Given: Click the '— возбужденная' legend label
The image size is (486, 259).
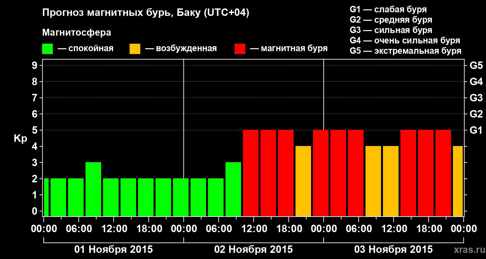Looking at the screenshot, I should tap(181, 49).
